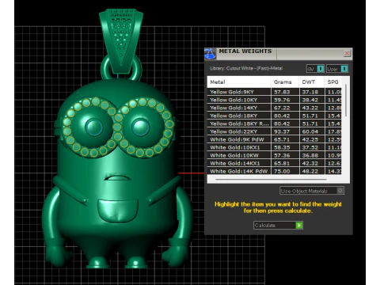Click the Metal column header
380x285 pixels.
click(x=239, y=82)
